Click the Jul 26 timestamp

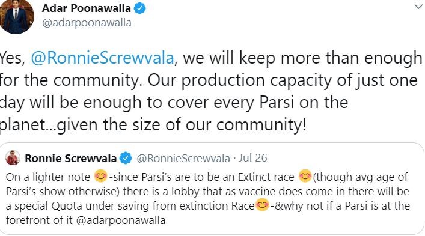[252, 158]
